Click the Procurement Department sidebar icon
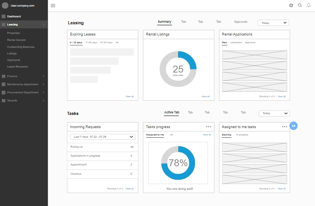The image size is (315, 206). point(3,93)
